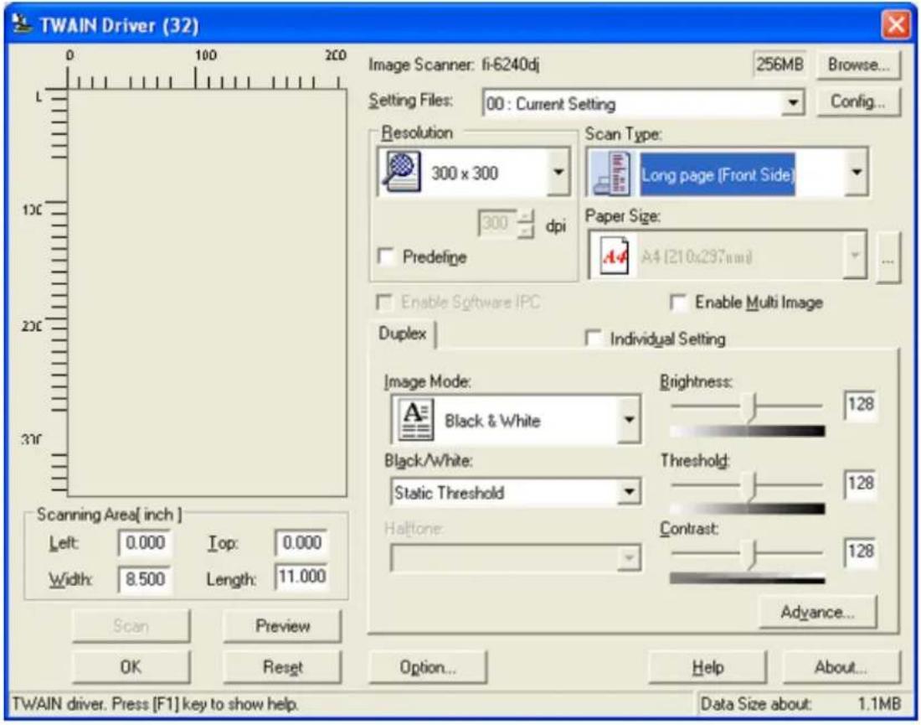Click the Top scanning area field
921x725 pixels.
(x=301, y=542)
